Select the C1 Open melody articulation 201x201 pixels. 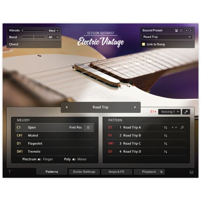point(55,127)
